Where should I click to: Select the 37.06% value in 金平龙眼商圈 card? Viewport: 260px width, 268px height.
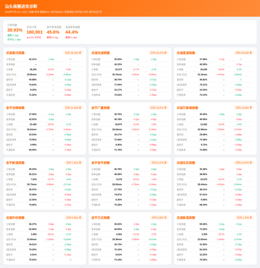[x=33, y=114]
